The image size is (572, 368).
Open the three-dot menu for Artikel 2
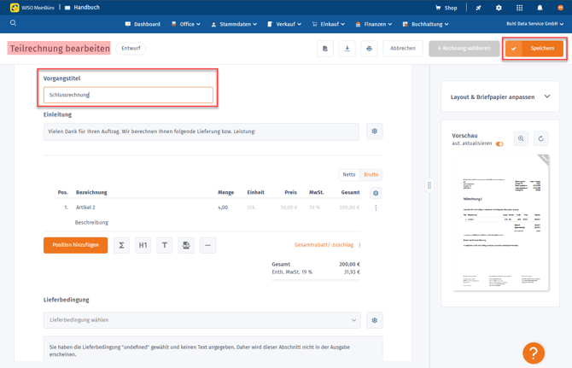(376, 207)
